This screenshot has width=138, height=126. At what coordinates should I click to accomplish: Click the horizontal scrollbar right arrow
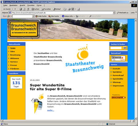133,121
